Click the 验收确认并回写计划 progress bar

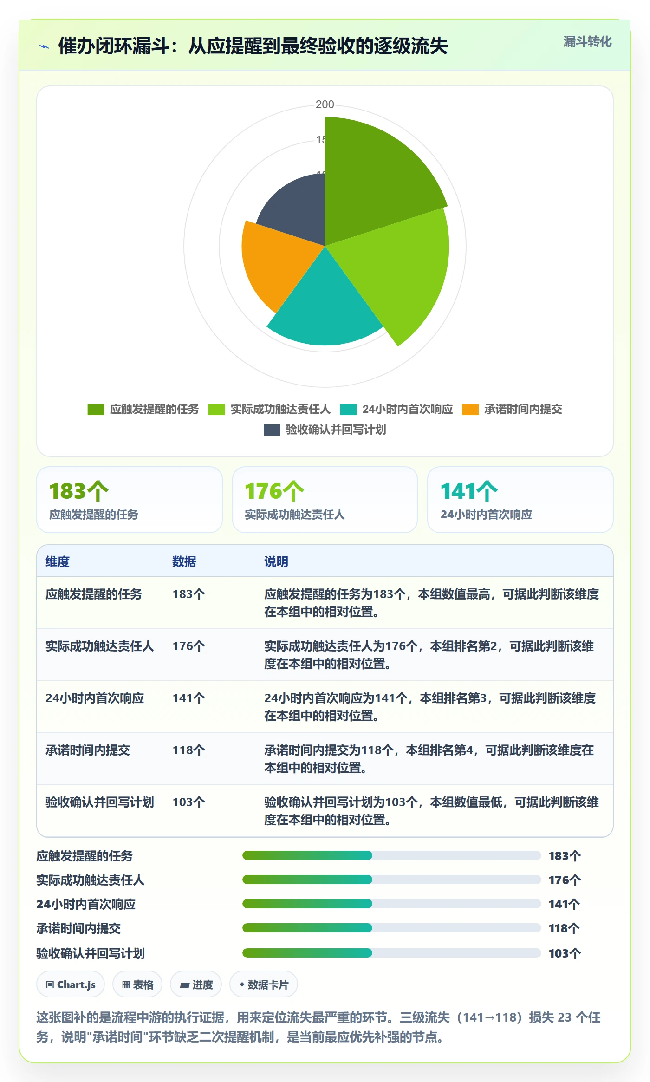point(391,953)
